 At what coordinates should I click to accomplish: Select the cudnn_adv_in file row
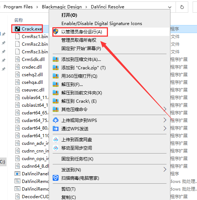31,143
